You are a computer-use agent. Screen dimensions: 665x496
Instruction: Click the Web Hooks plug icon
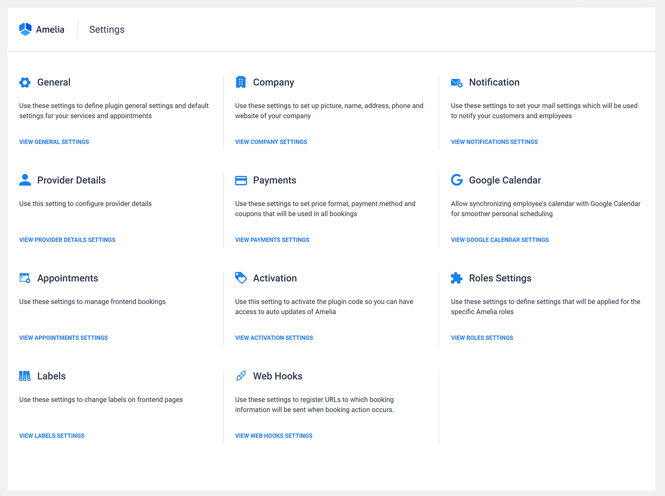241,376
